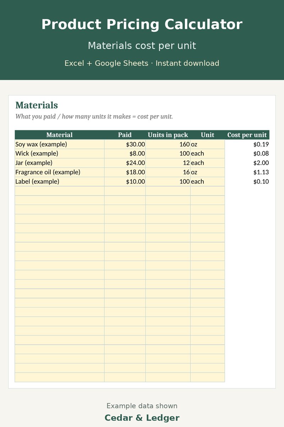The width and height of the screenshot is (284, 427).
Task: Click the Product Pricing Calculator title
Action: click(x=142, y=25)
